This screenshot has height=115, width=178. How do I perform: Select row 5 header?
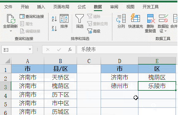[6, 103]
